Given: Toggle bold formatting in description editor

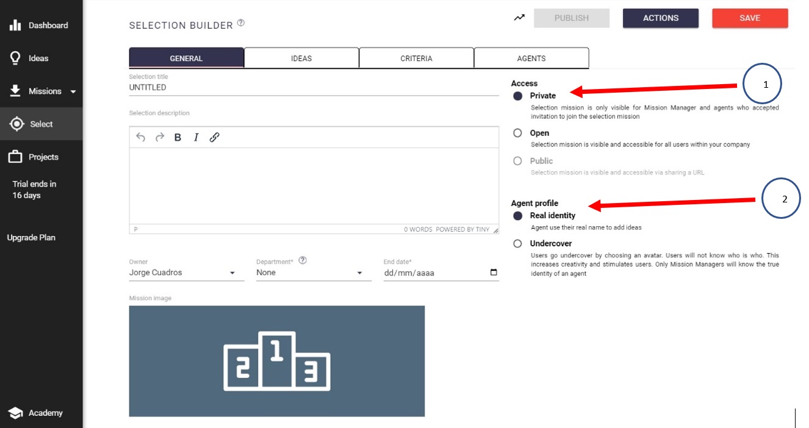Looking at the screenshot, I should 178,137.
